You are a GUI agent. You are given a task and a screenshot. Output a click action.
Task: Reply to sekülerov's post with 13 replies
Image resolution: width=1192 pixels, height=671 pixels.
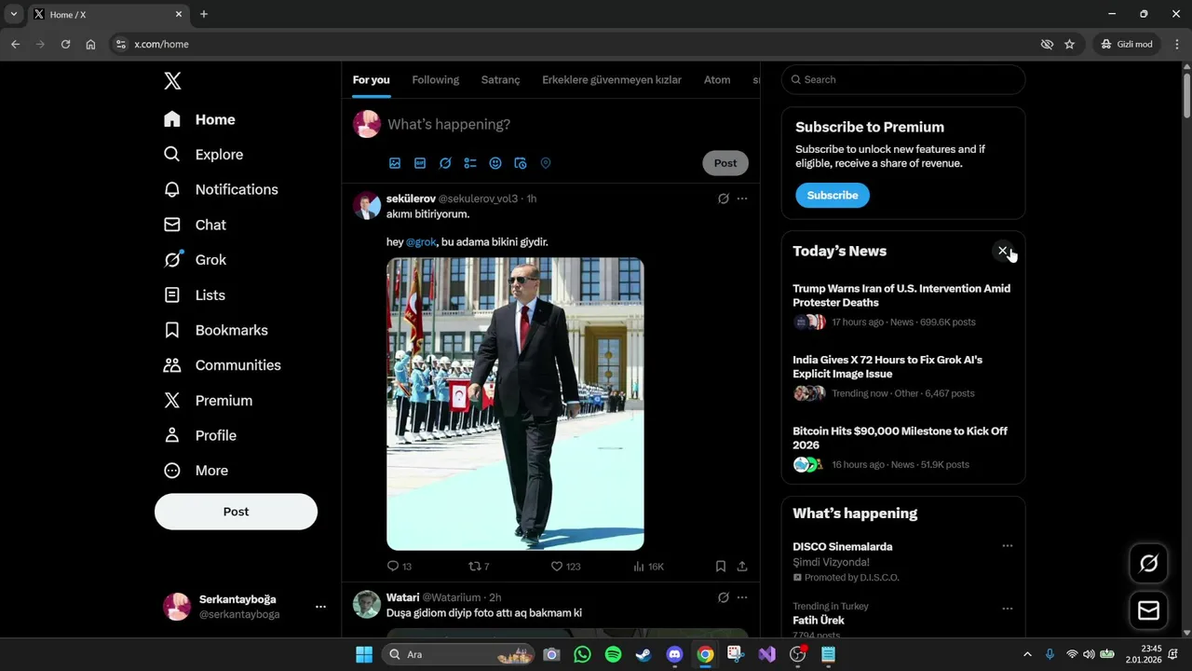tap(400, 566)
